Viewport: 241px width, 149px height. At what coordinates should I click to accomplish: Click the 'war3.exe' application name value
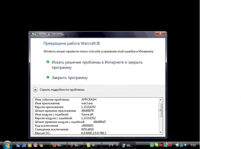pos(87,103)
